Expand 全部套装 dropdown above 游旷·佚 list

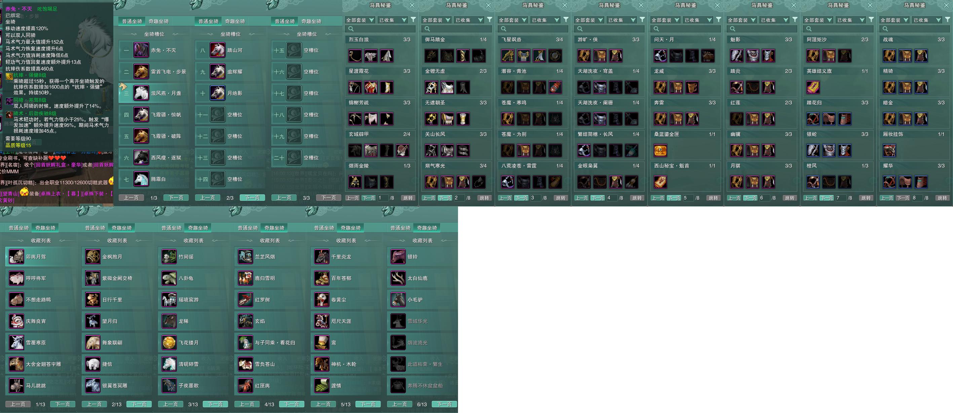[x=589, y=20]
